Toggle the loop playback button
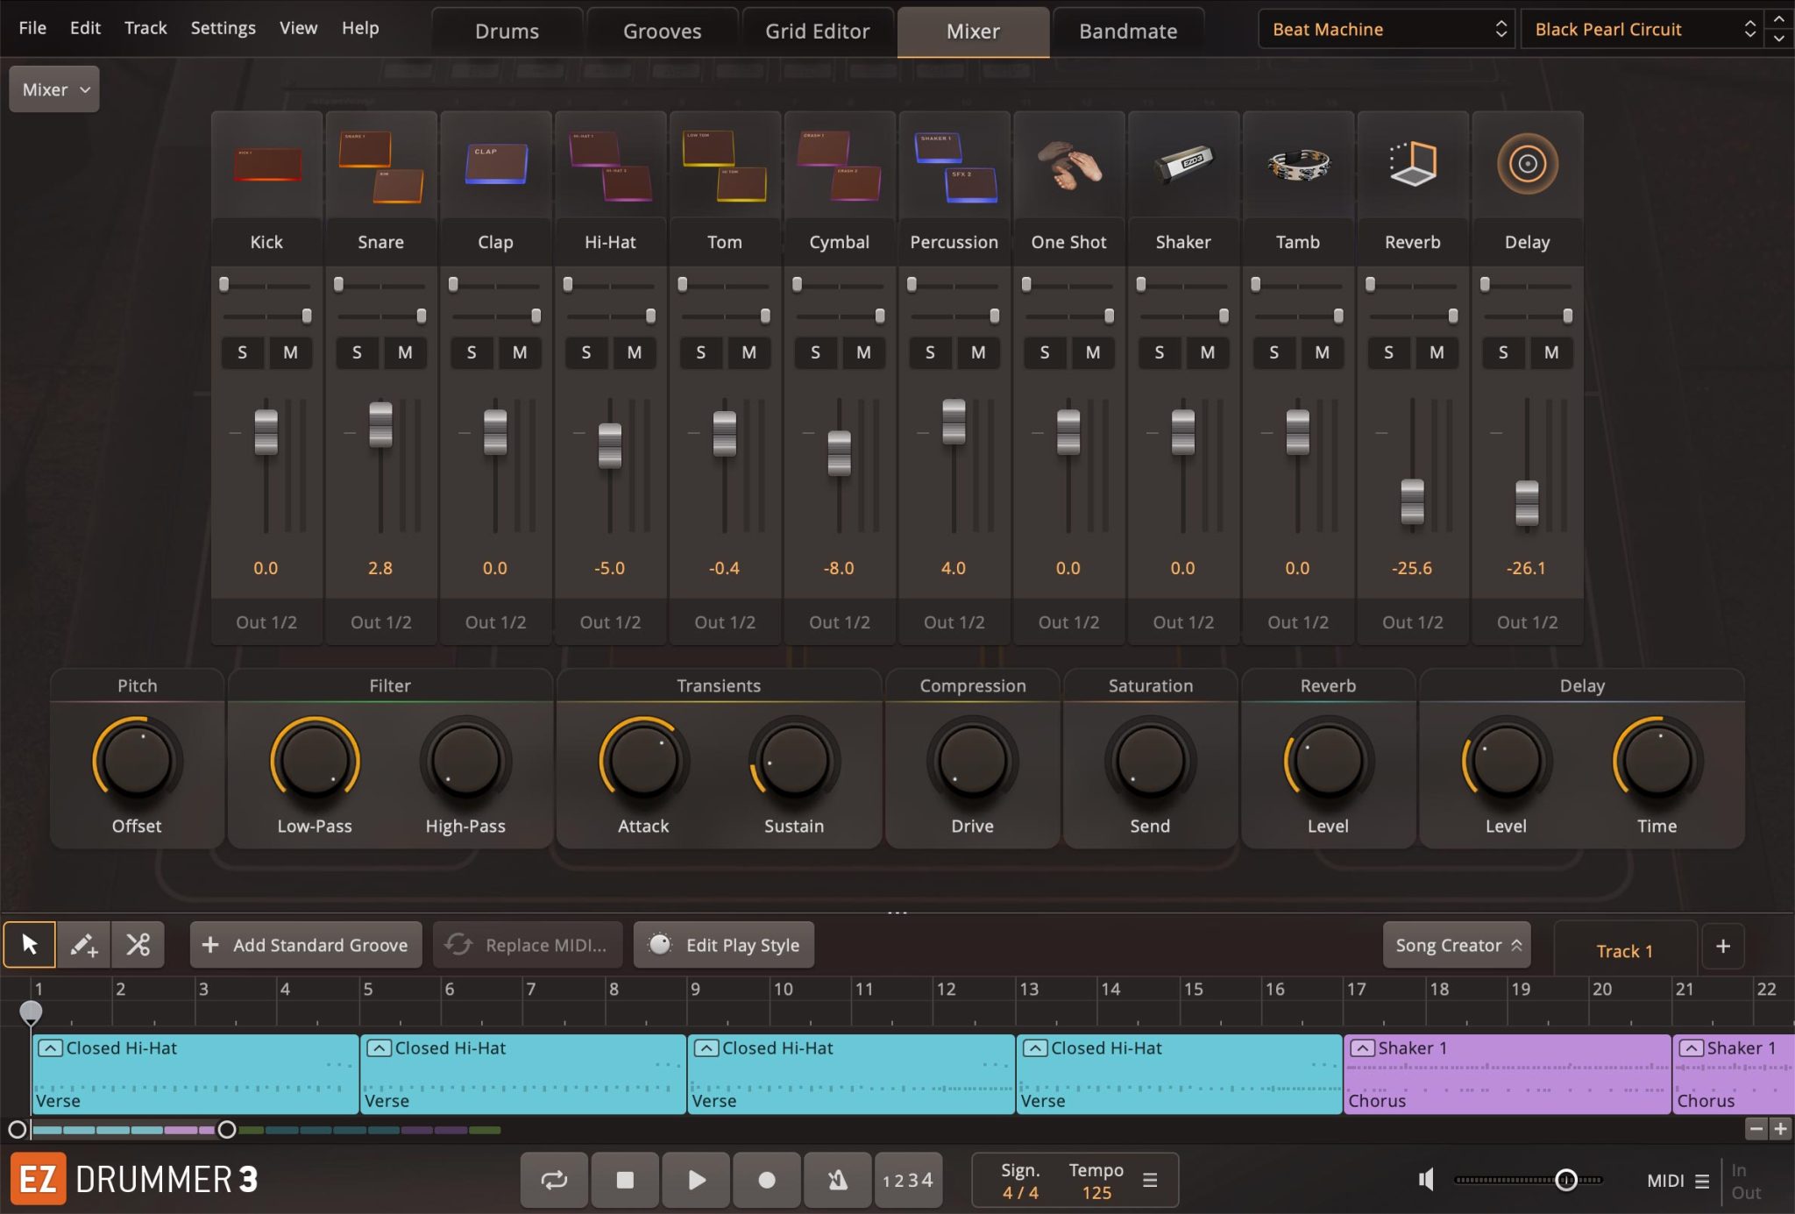Screen dimensions: 1795x1214 coord(554,1180)
